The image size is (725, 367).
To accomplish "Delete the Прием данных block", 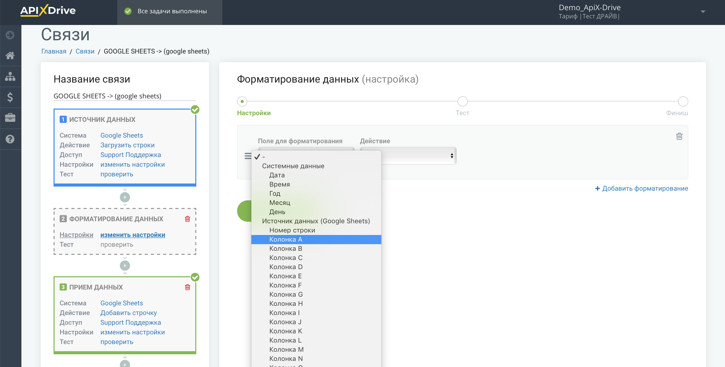I will pos(187,287).
